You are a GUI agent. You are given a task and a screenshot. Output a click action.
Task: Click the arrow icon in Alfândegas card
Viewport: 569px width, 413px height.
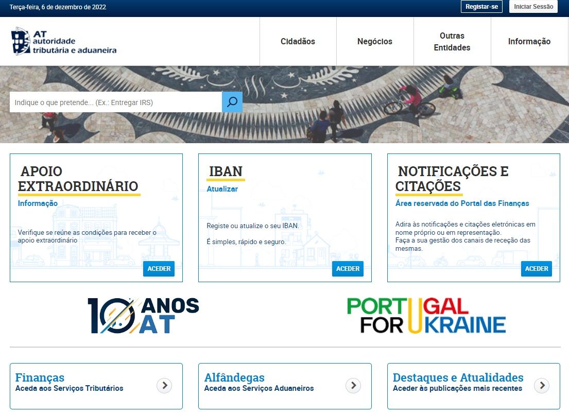[x=353, y=385]
